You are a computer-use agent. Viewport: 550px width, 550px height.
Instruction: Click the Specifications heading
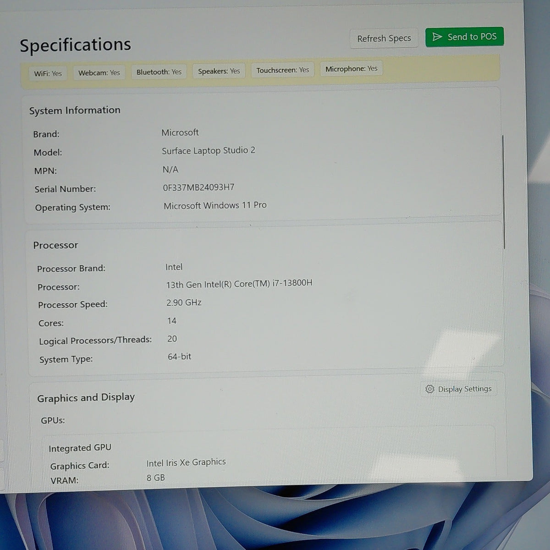click(75, 45)
